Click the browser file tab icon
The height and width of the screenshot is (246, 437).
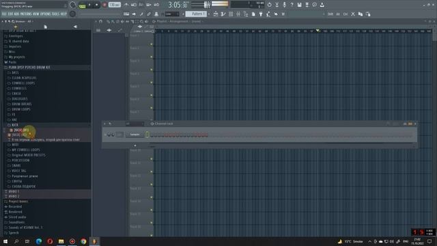point(46,27)
